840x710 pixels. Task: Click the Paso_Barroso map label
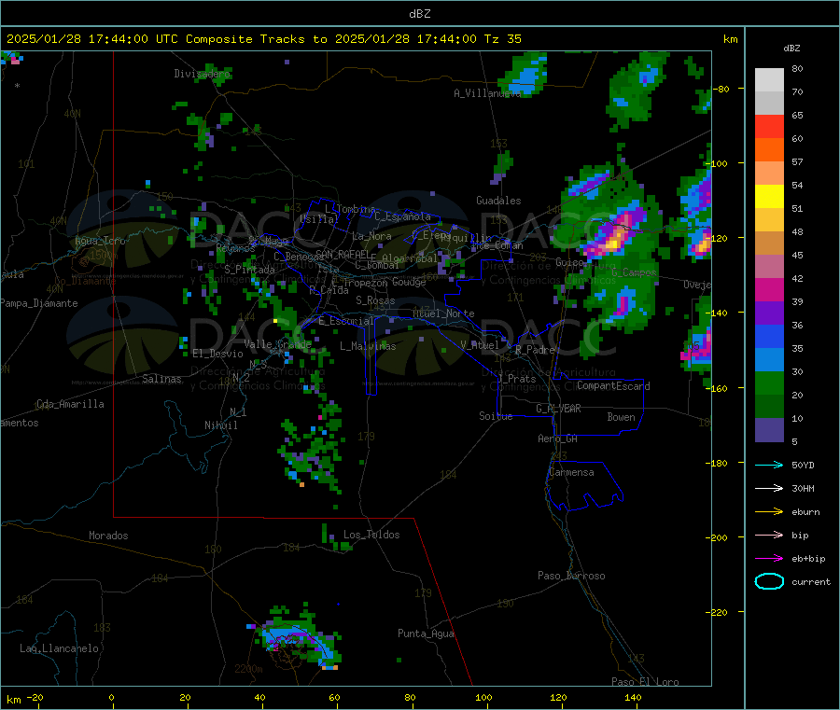(x=571, y=576)
